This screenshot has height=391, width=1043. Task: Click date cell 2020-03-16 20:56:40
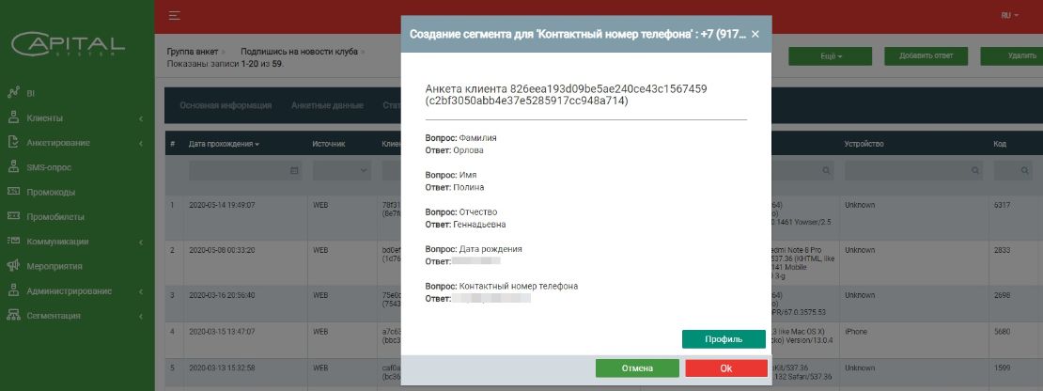(x=222, y=295)
